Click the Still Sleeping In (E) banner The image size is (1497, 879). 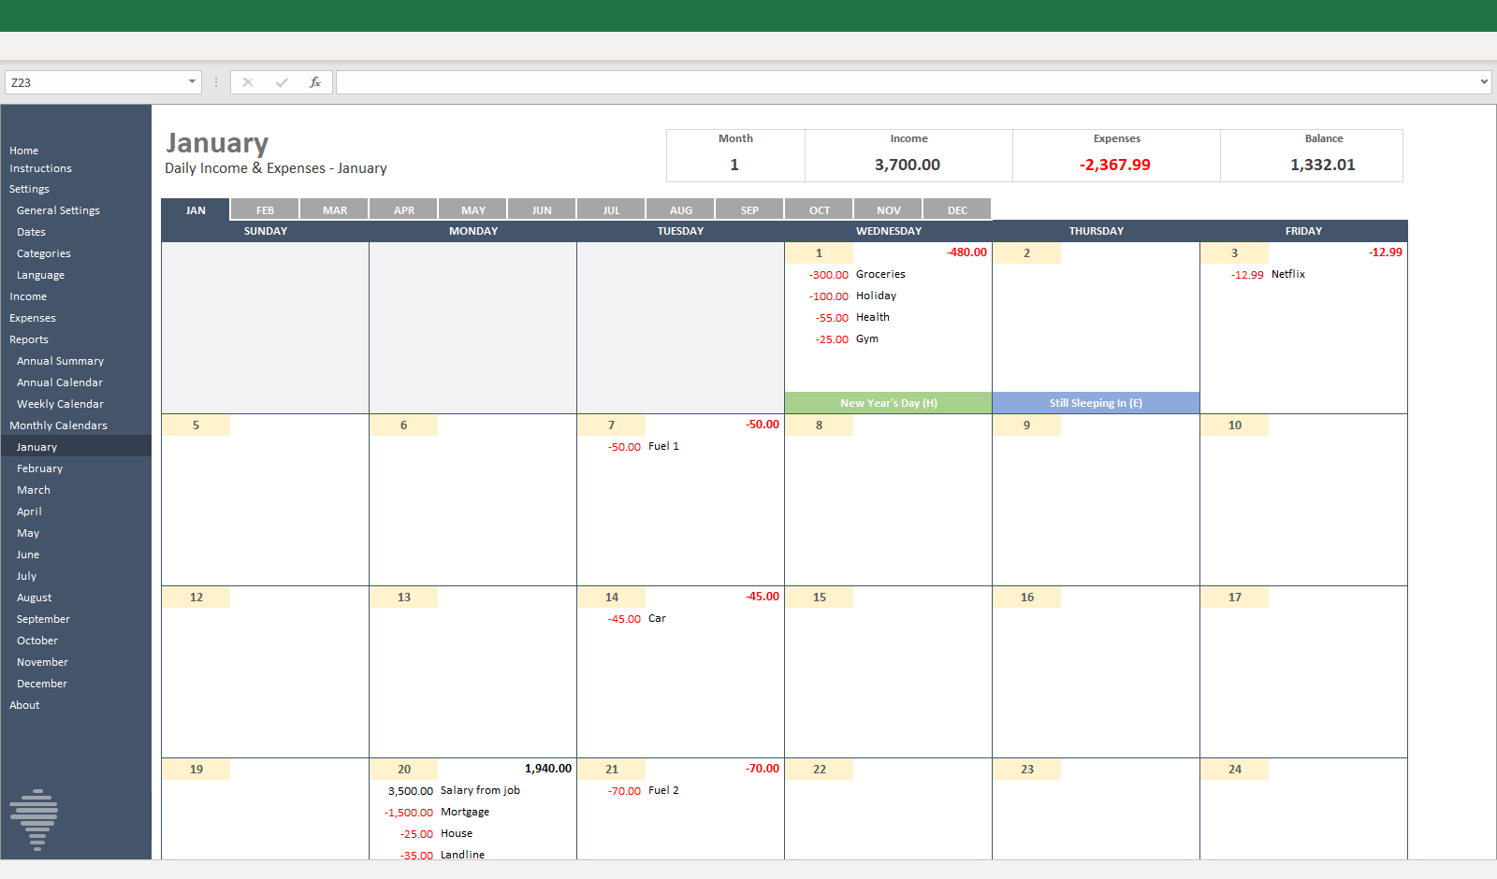pyautogui.click(x=1096, y=403)
